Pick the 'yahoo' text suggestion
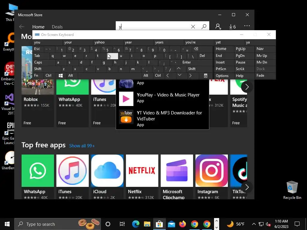The image size is (307, 230). click(108, 42)
